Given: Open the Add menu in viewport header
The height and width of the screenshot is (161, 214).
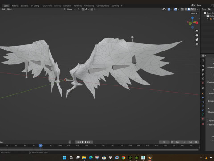Looking at the screenshot, I should coord(4,9).
